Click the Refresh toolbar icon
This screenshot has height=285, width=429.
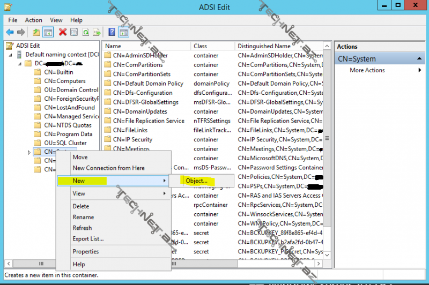coord(85,32)
